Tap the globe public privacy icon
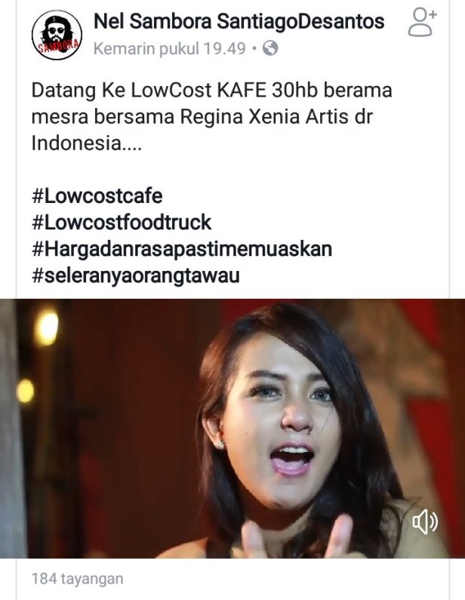Screen dimensions: 465x600 pos(270,48)
